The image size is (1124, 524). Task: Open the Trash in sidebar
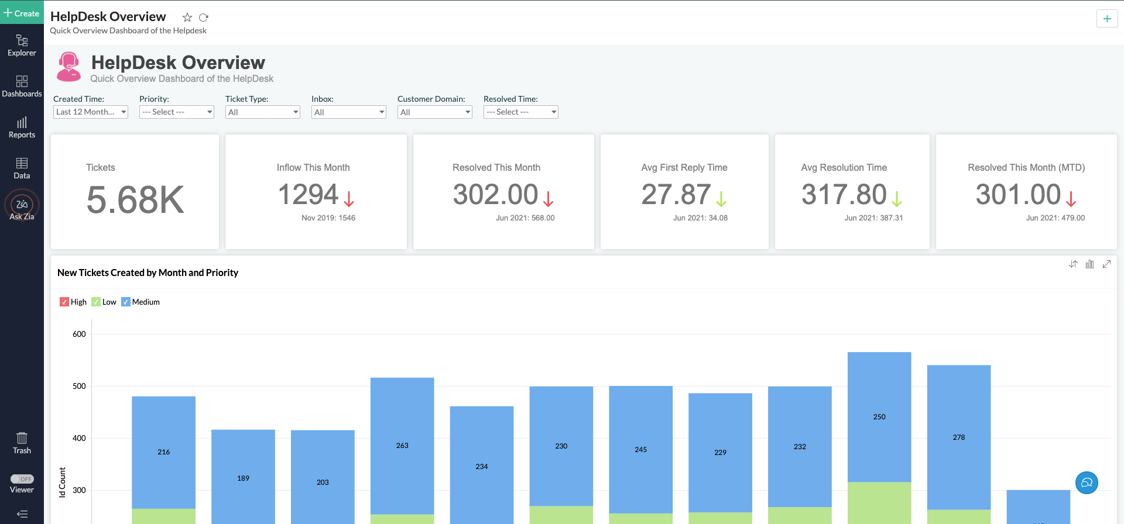click(x=22, y=443)
